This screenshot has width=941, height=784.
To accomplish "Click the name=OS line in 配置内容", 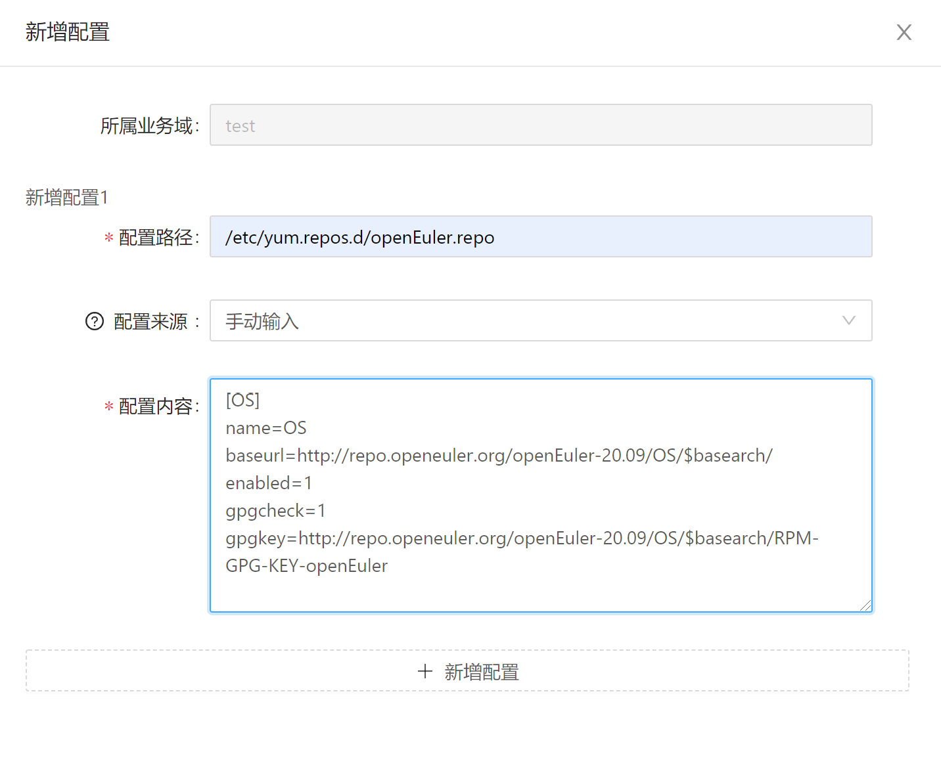I will [x=266, y=428].
